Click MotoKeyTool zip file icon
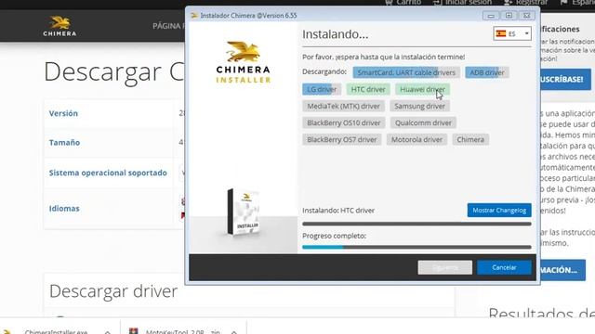Viewport: 595px width, 334px height. pos(133,331)
